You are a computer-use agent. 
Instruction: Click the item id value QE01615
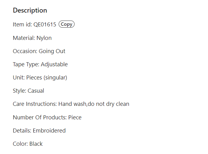click(x=45, y=25)
